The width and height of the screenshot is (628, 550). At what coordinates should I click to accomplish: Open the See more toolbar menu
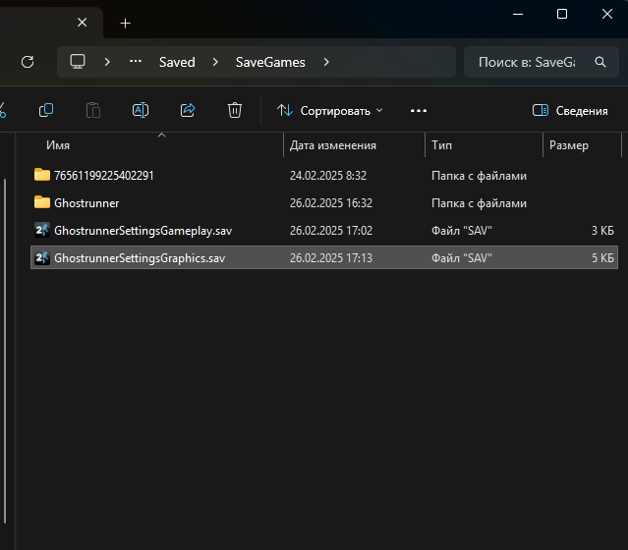tap(419, 110)
